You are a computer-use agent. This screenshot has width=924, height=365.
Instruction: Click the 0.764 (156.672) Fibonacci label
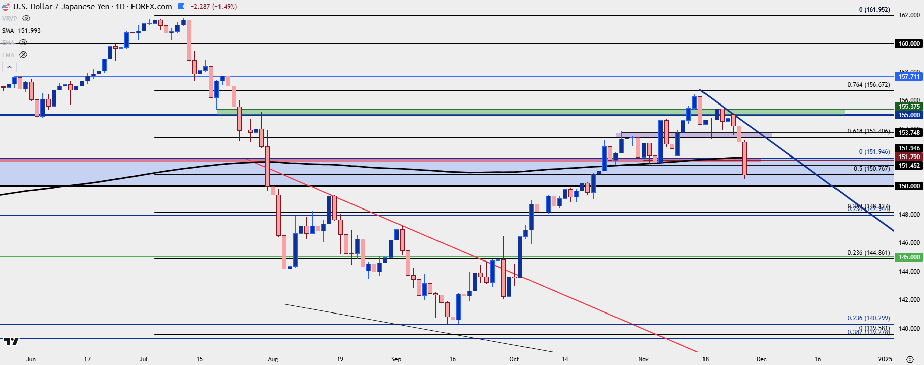(868, 85)
